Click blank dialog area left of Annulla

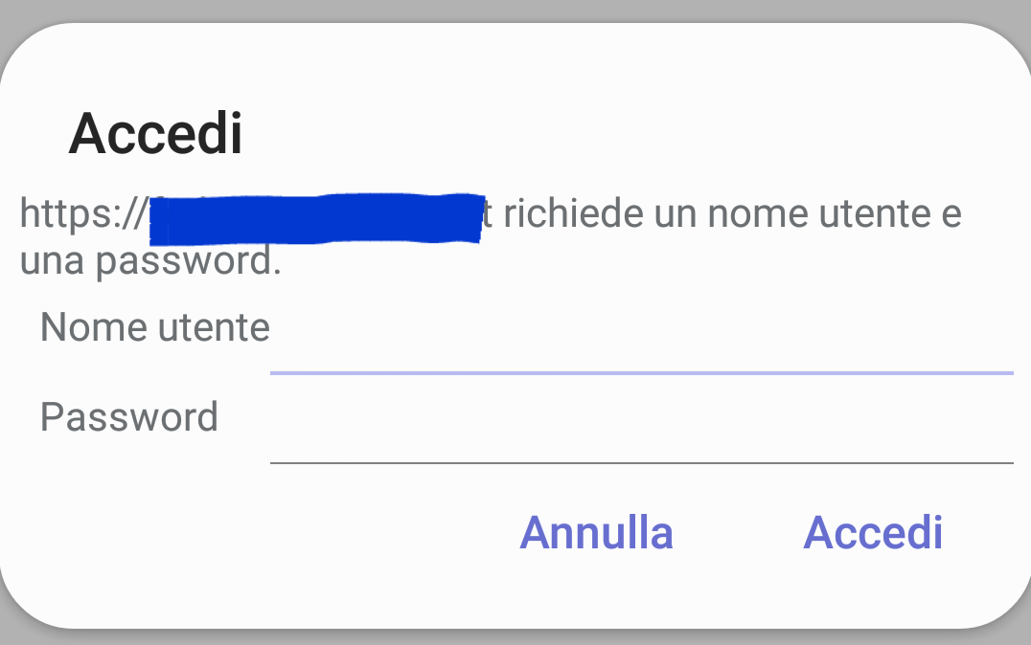259,532
